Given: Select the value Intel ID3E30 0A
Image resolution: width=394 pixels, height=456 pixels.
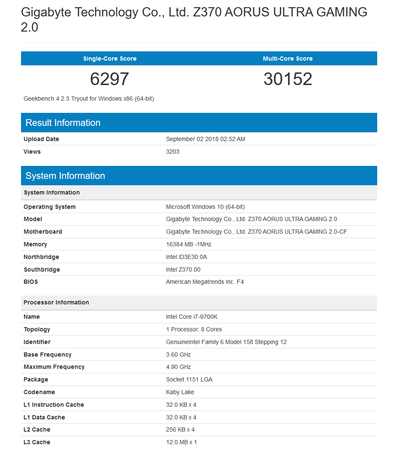Looking at the screenshot, I should click(186, 257).
